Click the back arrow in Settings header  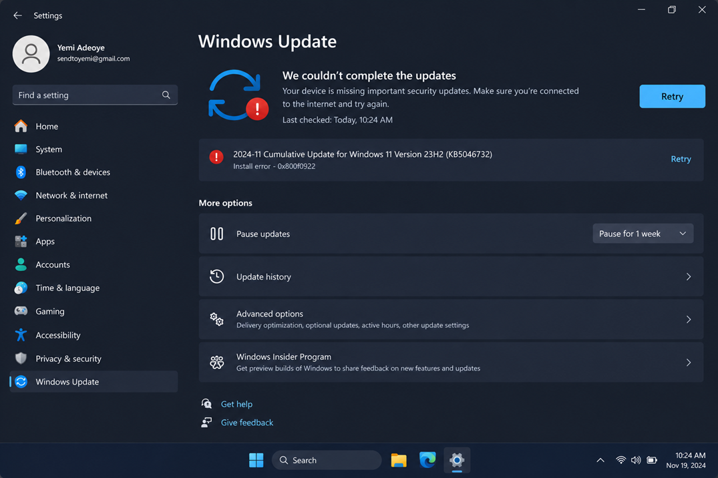click(x=18, y=15)
